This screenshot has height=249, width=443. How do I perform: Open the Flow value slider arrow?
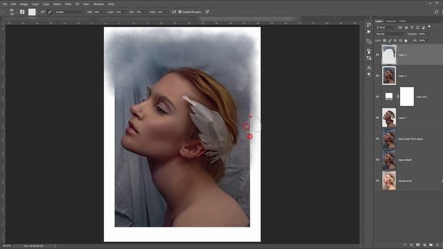pos(167,12)
